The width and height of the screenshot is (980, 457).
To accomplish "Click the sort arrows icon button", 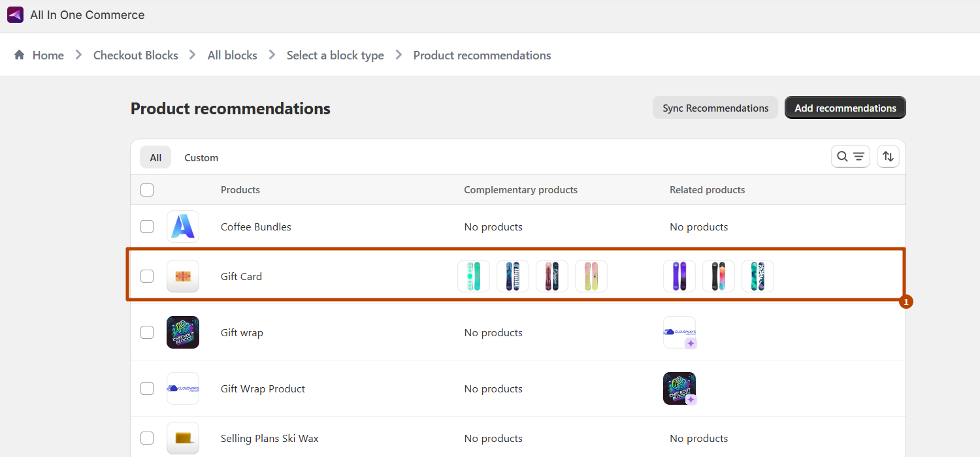I will (x=888, y=157).
